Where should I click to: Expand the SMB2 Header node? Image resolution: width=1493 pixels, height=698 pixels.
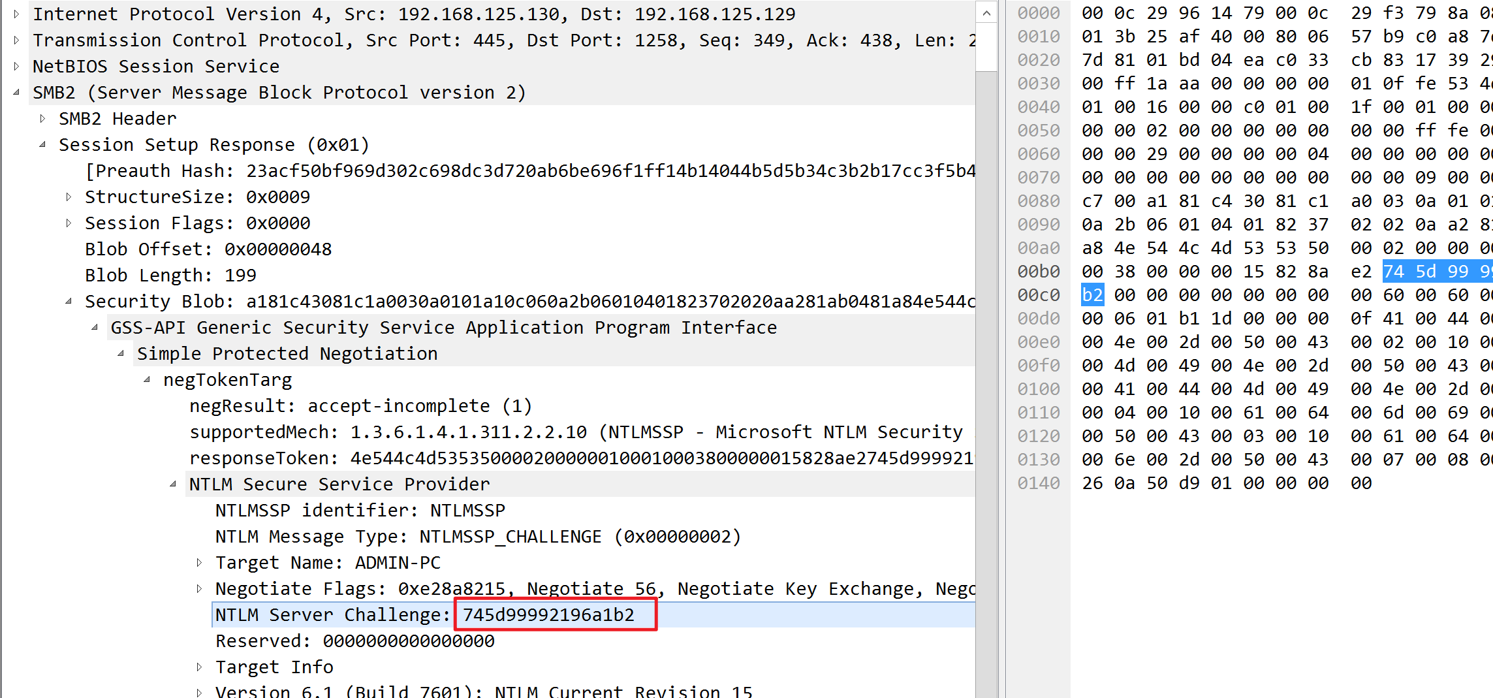(x=43, y=118)
